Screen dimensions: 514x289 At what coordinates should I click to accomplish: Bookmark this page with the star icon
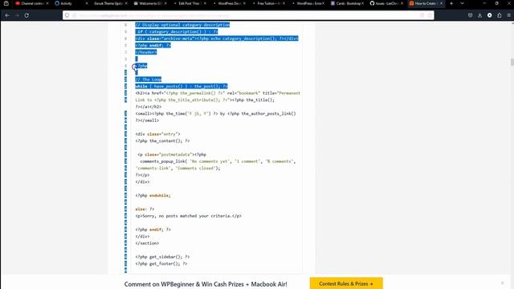click(x=430, y=15)
